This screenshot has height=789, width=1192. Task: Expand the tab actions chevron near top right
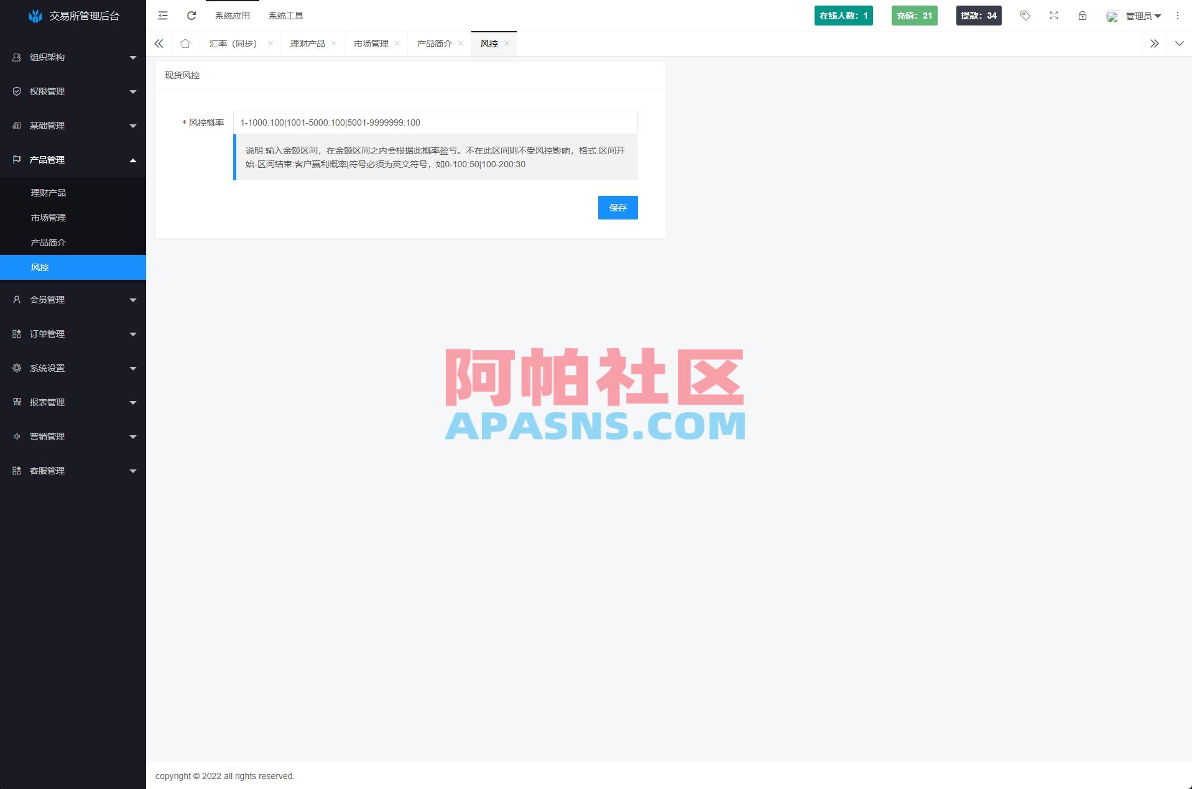[x=1179, y=44]
